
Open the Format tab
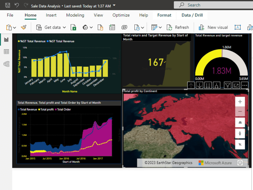[164, 15]
